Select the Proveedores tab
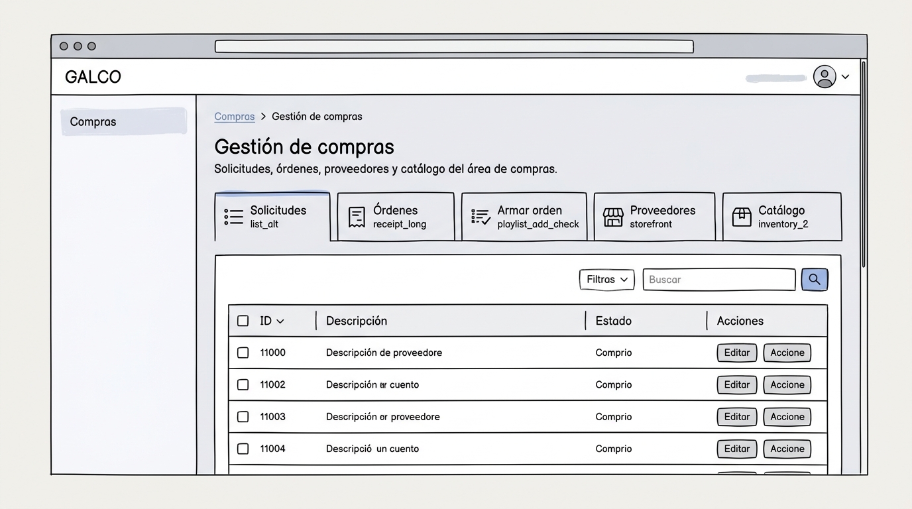Screen dimensions: 912x509 (x=655, y=217)
